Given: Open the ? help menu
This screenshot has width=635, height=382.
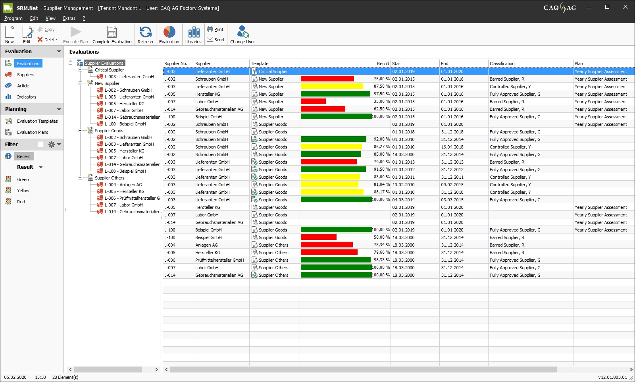Looking at the screenshot, I should pos(84,18).
